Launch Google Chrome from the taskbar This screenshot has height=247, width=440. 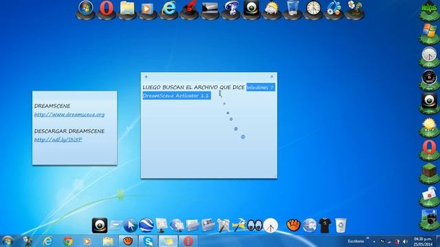coord(67,241)
